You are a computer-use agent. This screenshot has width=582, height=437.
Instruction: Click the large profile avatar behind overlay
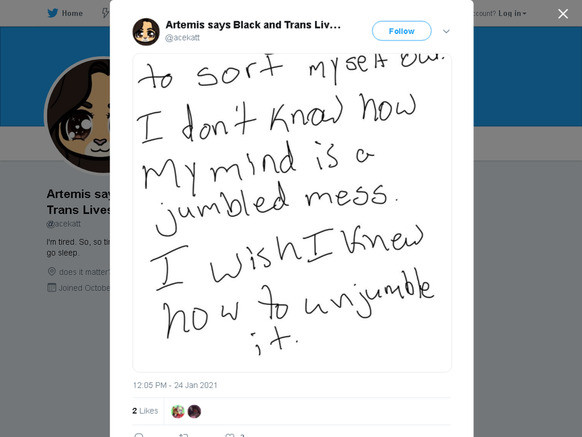click(77, 115)
